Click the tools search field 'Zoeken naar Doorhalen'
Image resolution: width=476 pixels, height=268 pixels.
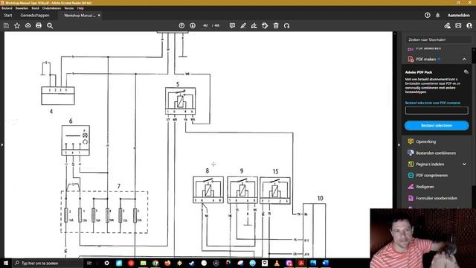[438, 39]
